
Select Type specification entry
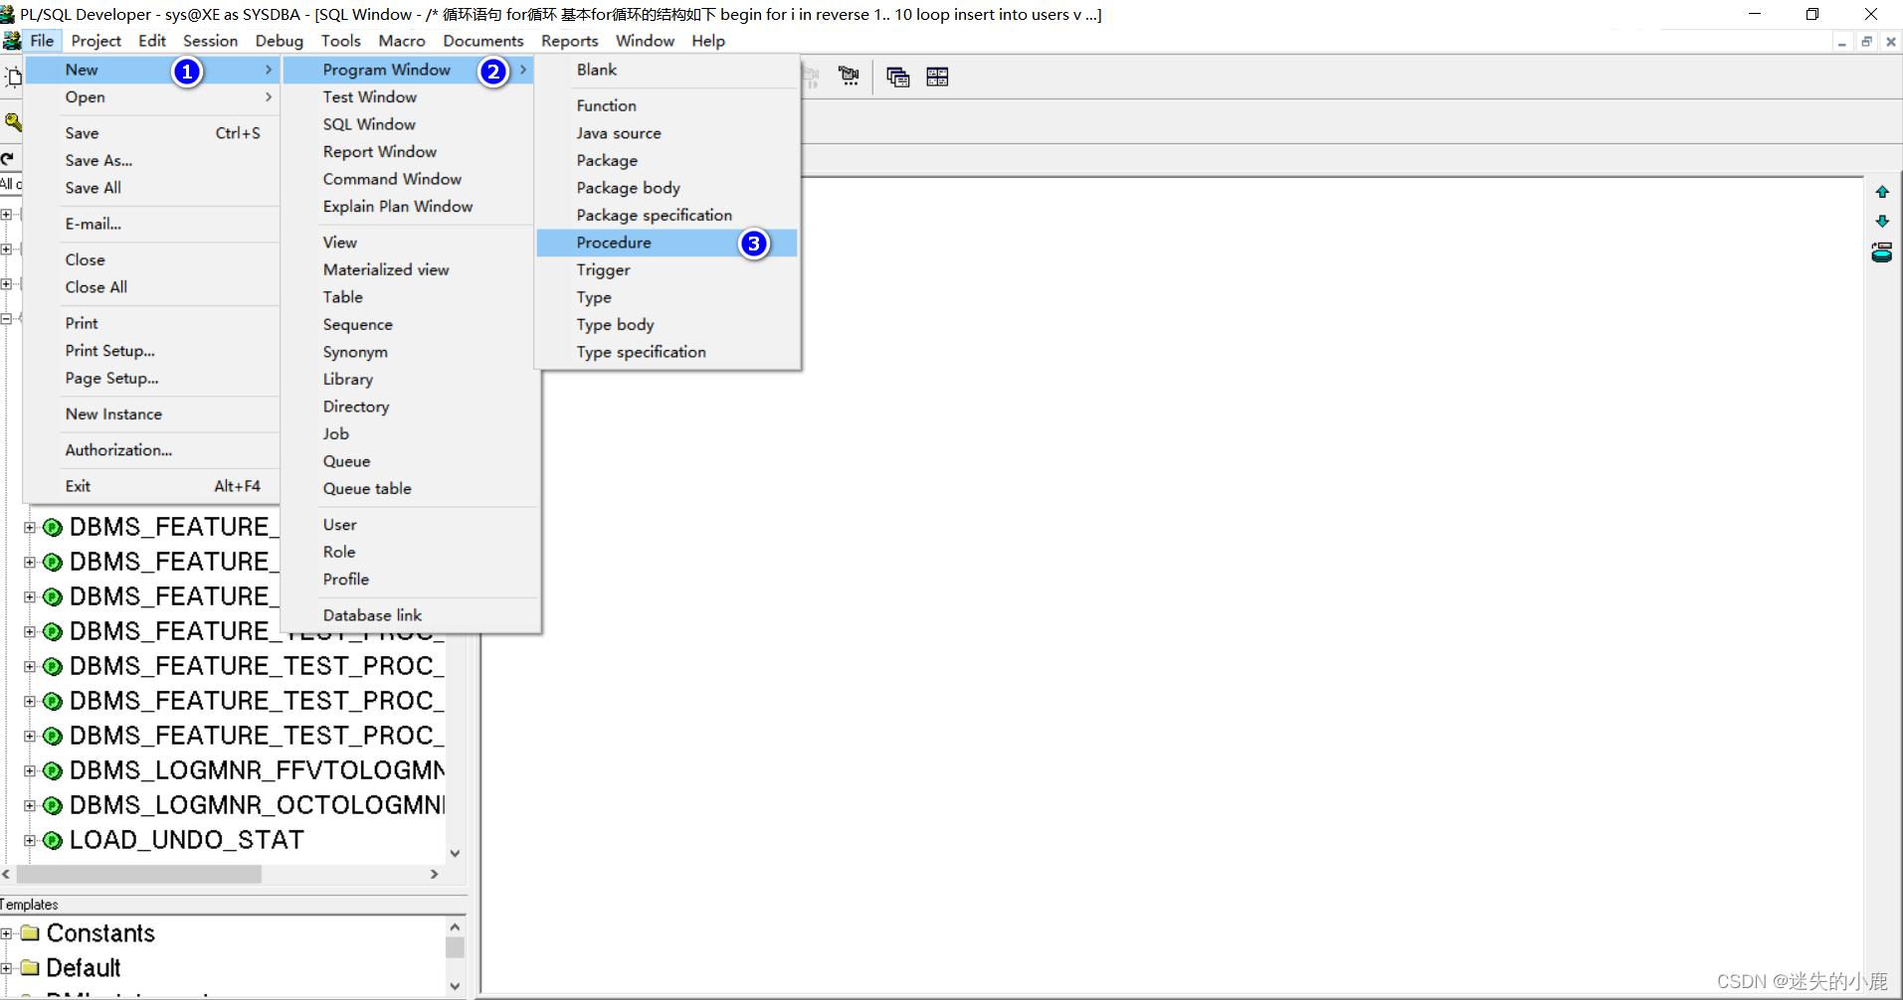click(x=666, y=353)
